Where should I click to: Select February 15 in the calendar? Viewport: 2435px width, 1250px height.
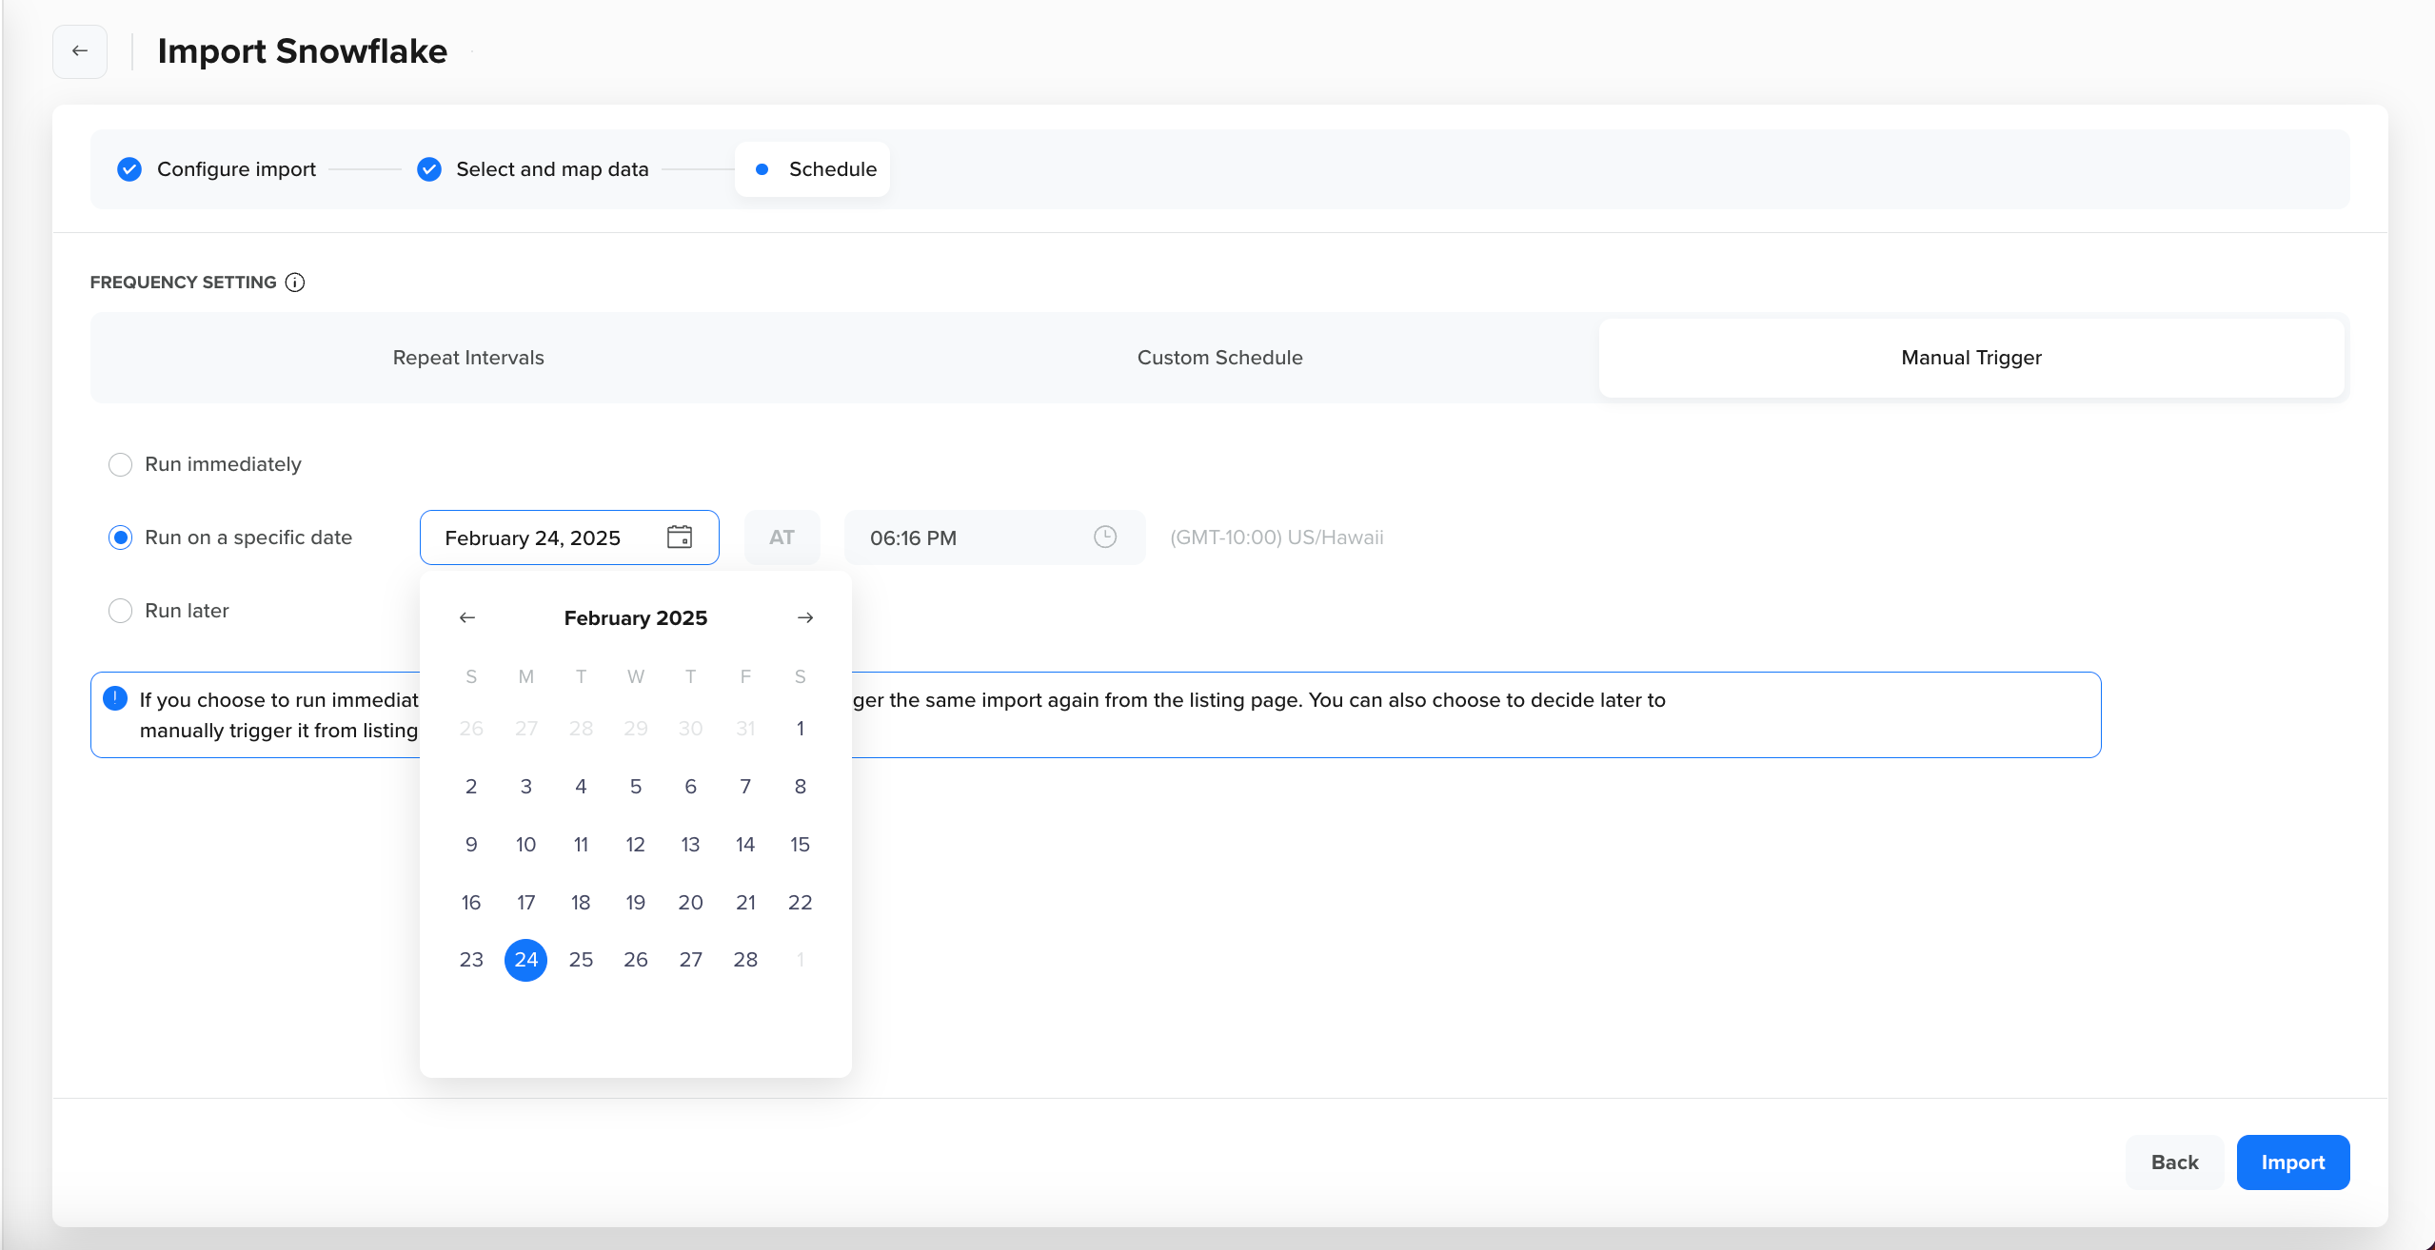tap(801, 844)
